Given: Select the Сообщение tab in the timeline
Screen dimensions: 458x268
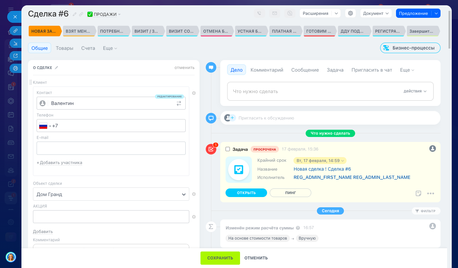Looking at the screenshot, I should click(305, 70).
